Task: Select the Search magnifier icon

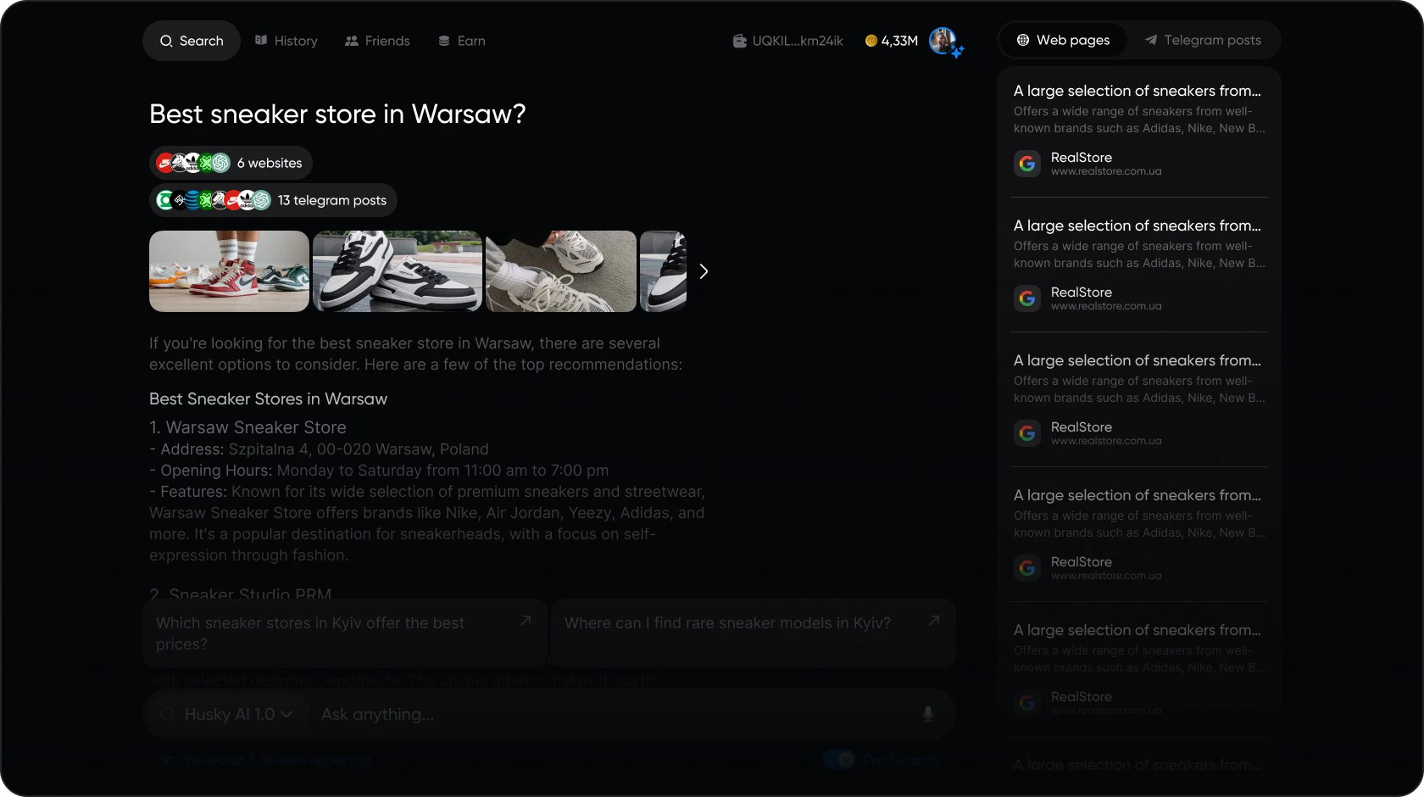Action: pyautogui.click(x=168, y=41)
